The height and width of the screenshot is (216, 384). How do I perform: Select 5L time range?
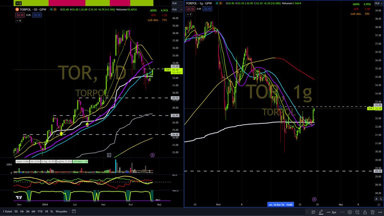pyautogui.click(x=52, y=212)
